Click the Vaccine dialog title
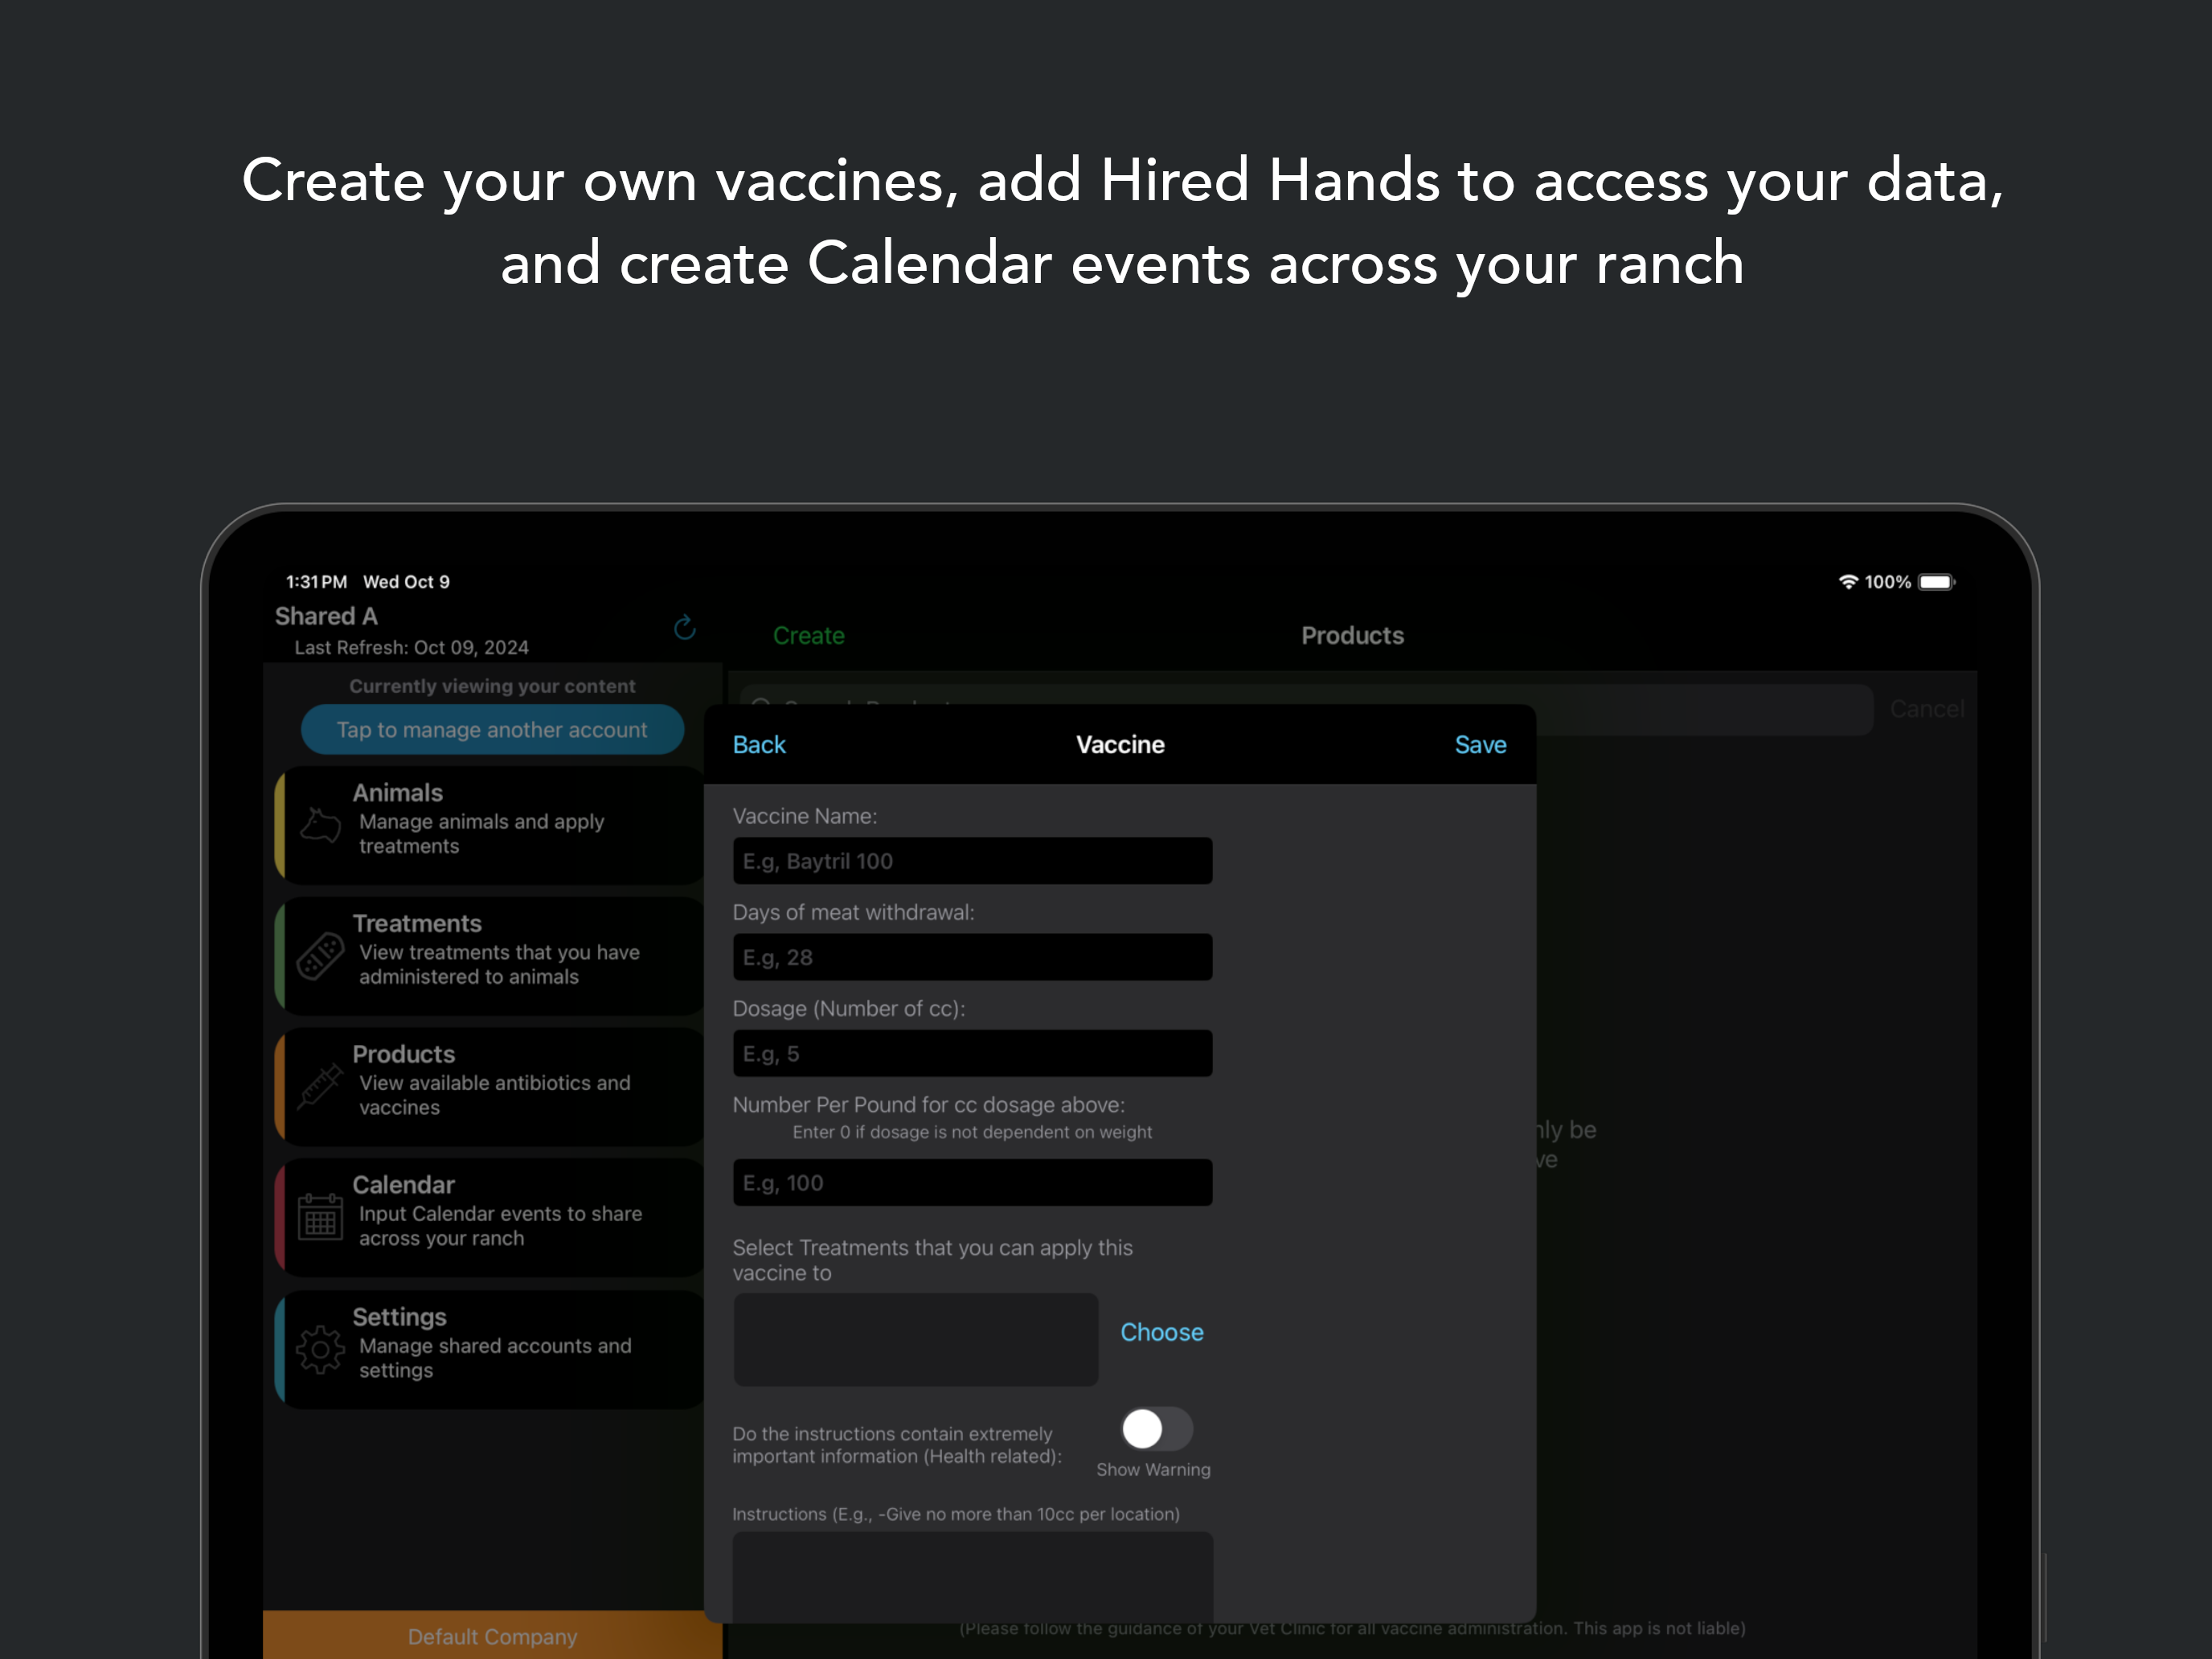The image size is (2212, 1659). (1120, 745)
